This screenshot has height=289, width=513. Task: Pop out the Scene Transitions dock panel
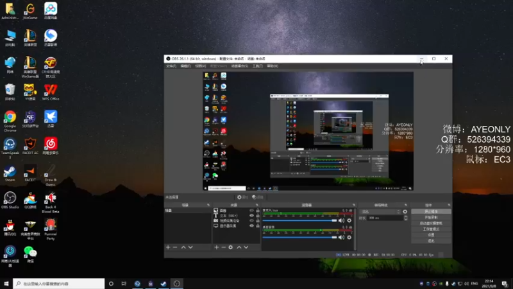(406, 205)
